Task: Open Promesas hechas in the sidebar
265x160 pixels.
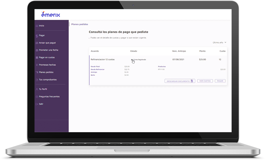Action: 47,65
